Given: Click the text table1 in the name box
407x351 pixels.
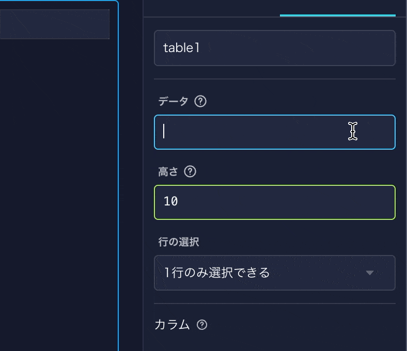Looking at the screenshot, I should (181, 48).
